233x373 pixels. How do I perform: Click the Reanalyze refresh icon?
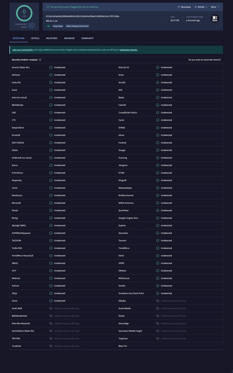tap(179, 7)
